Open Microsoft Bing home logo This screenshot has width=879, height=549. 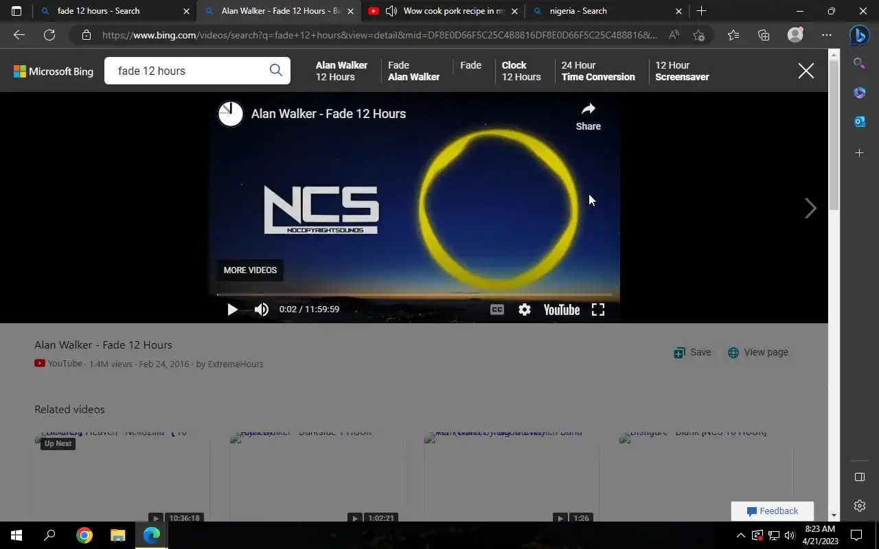54,71
